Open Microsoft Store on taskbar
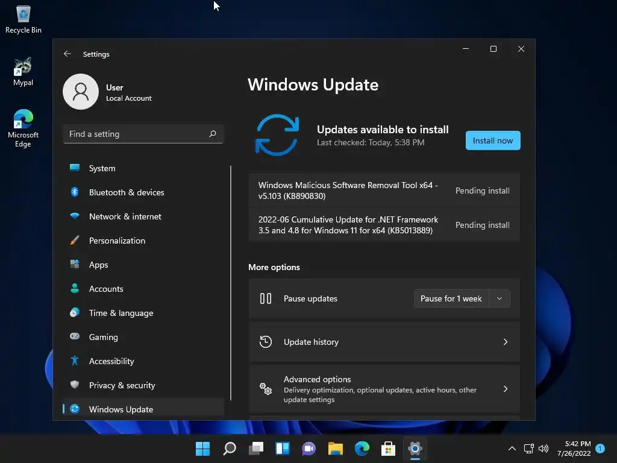This screenshot has height=463, width=617. pyautogui.click(x=389, y=449)
